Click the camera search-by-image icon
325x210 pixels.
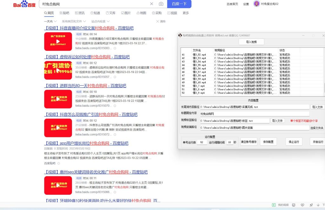click(161, 4)
